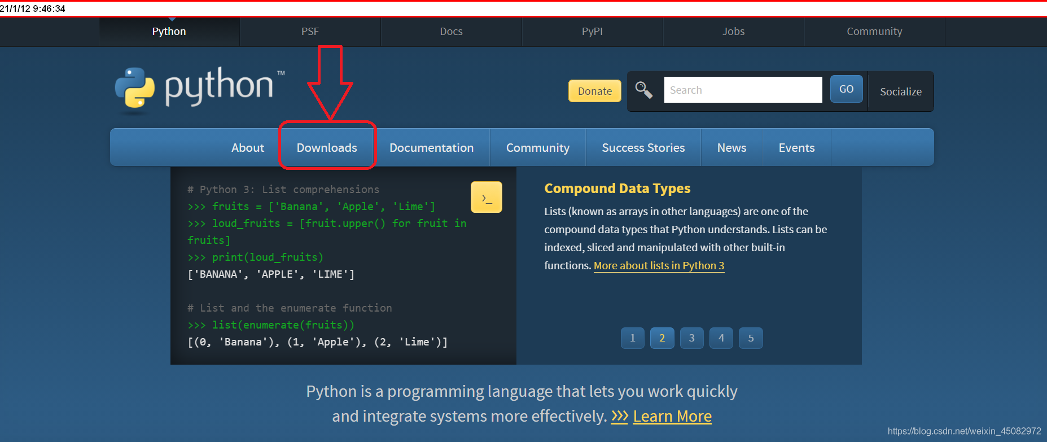Click the code line print(loud_fruits)
The image size is (1047, 442).
[x=256, y=257]
